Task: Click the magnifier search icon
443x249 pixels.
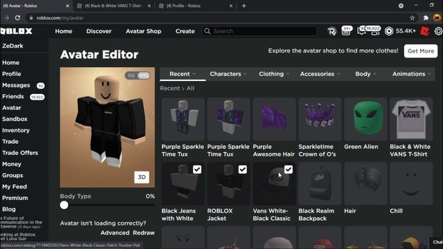Action: (x=208, y=31)
